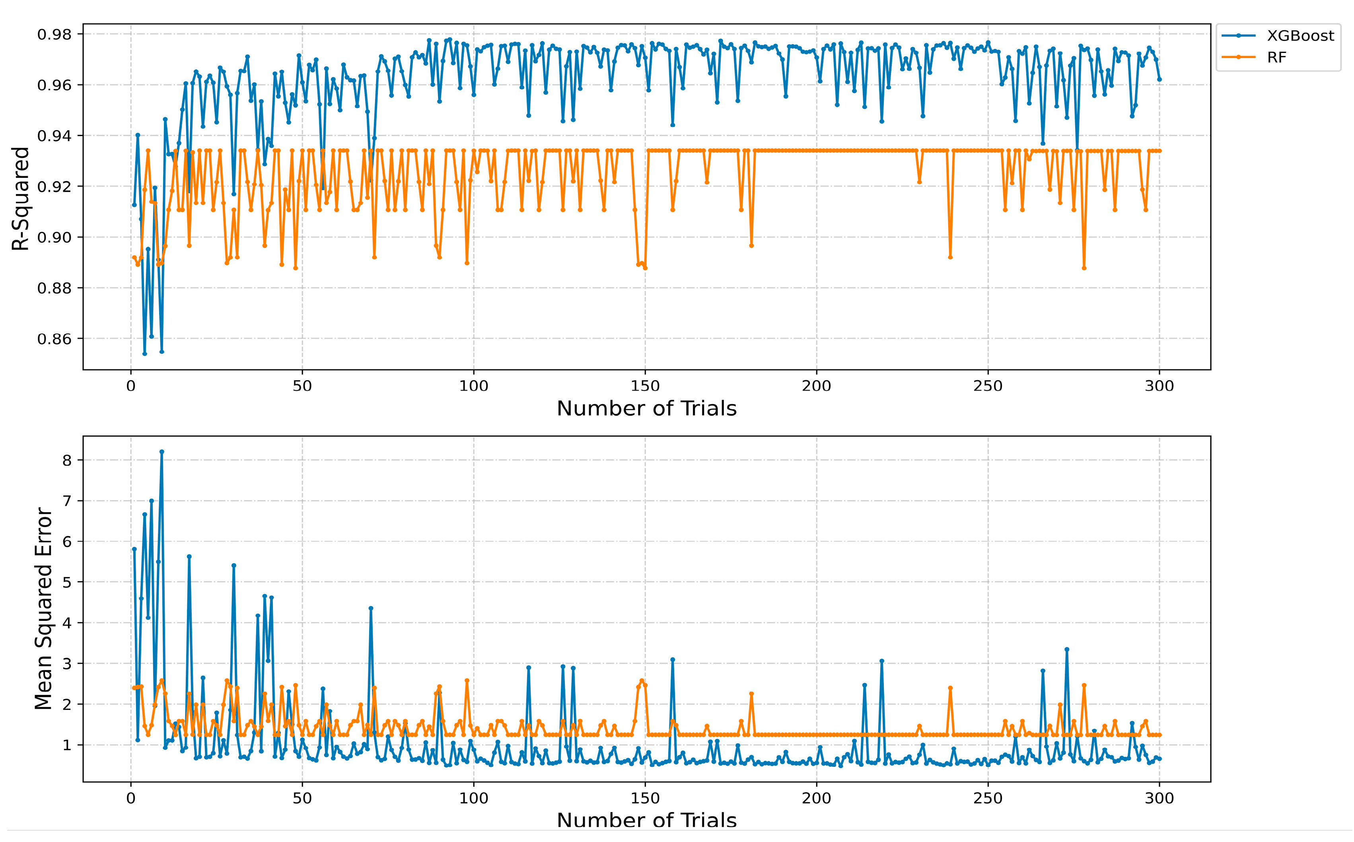
Task: Click the tallest blue MSE peak point
Action: 161,452
